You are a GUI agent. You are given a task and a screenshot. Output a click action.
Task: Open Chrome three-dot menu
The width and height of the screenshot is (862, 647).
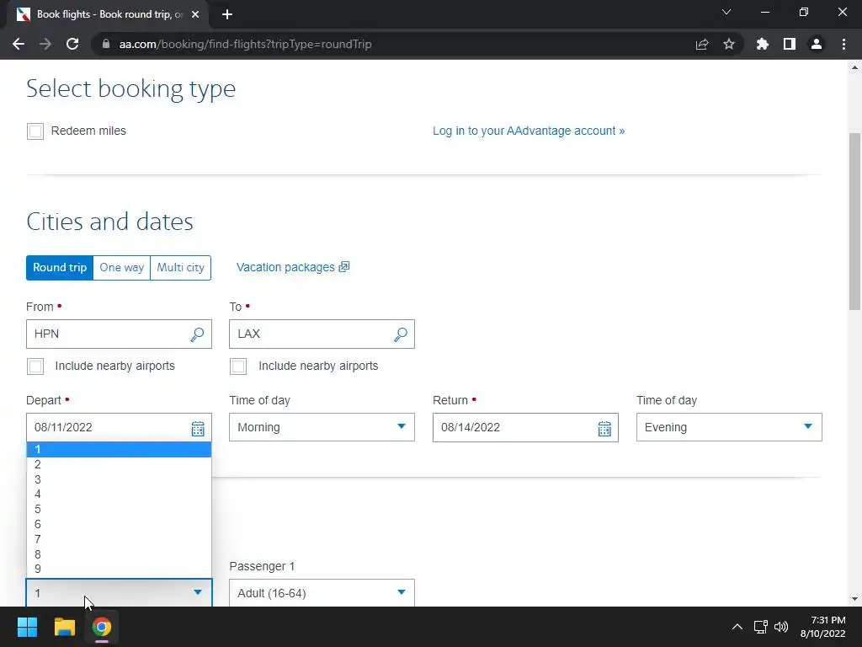click(x=843, y=44)
